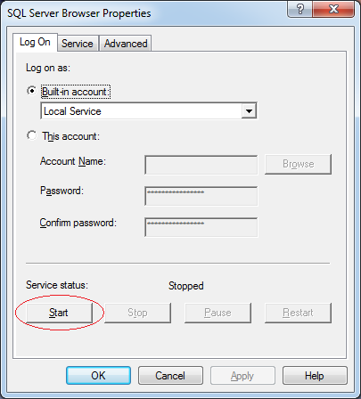Start the SQL Server Browser service
Viewport: 361px width, 399px height.
tap(59, 313)
